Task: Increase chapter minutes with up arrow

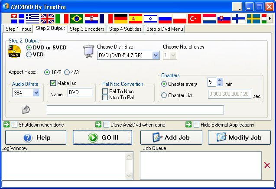Action: click(x=219, y=80)
